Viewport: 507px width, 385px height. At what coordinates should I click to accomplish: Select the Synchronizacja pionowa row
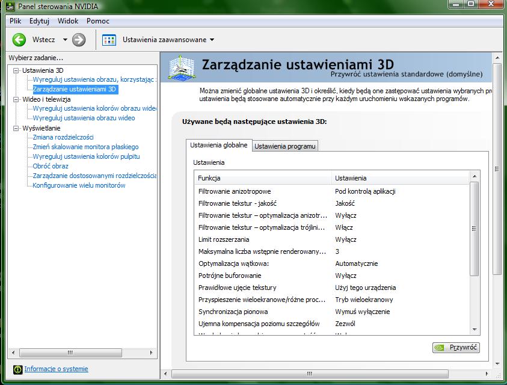[332, 312]
